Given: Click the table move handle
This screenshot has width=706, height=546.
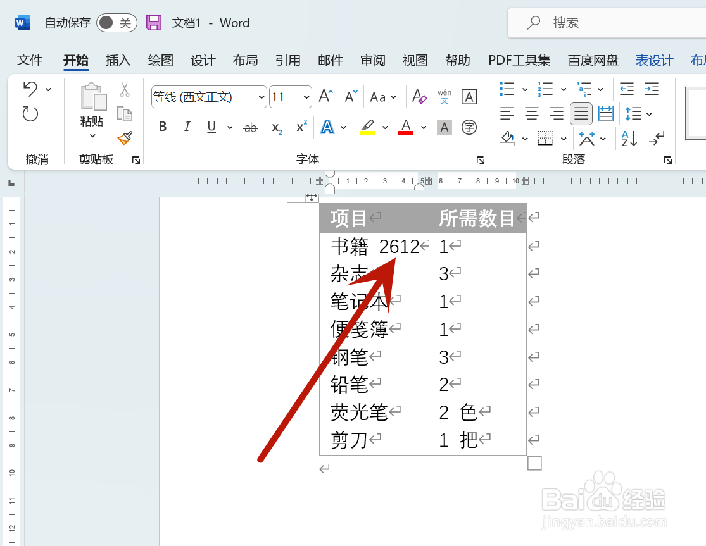Looking at the screenshot, I should point(312,197).
